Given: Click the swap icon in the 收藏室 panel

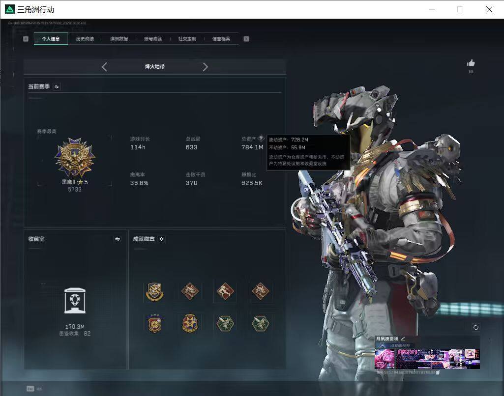Looking at the screenshot, I should (x=118, y=239).
